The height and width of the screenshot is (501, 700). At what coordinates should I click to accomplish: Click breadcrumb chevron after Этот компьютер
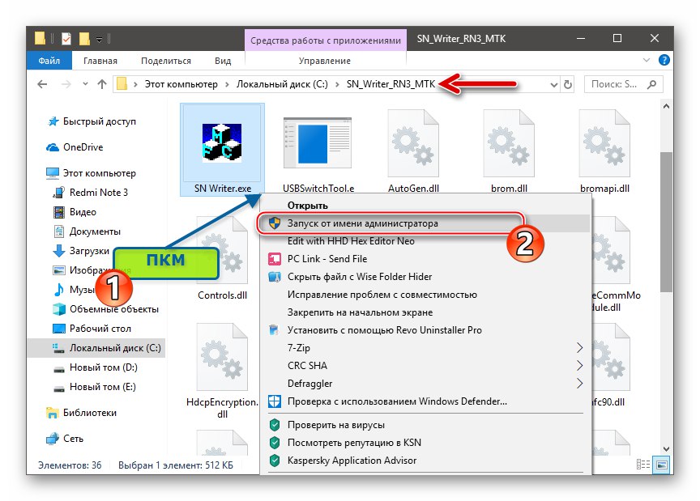point(227,84)
